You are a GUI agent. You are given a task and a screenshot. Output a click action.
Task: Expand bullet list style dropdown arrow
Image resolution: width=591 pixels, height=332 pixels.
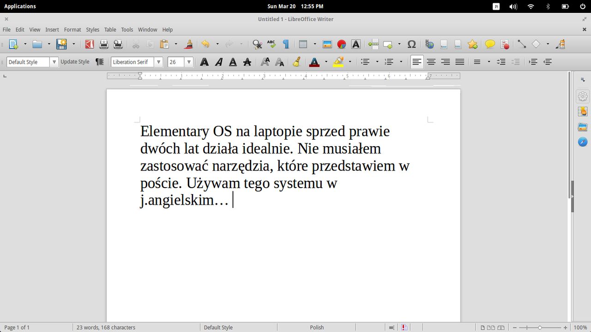(x=377, y=62)
